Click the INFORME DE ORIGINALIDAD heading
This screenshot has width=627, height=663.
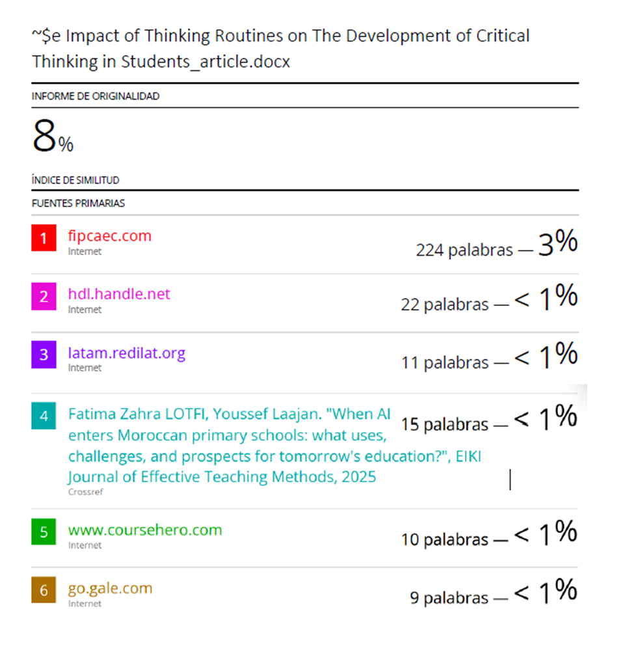(95, 96)
